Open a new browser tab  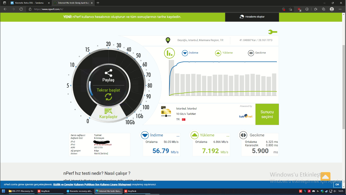(98, 3)
